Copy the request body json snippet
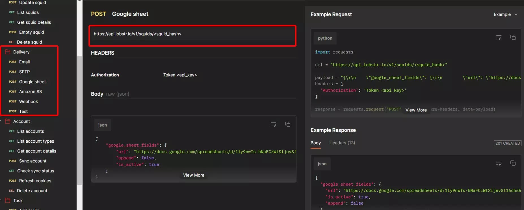The image size is (524, 210). (288, 124)
